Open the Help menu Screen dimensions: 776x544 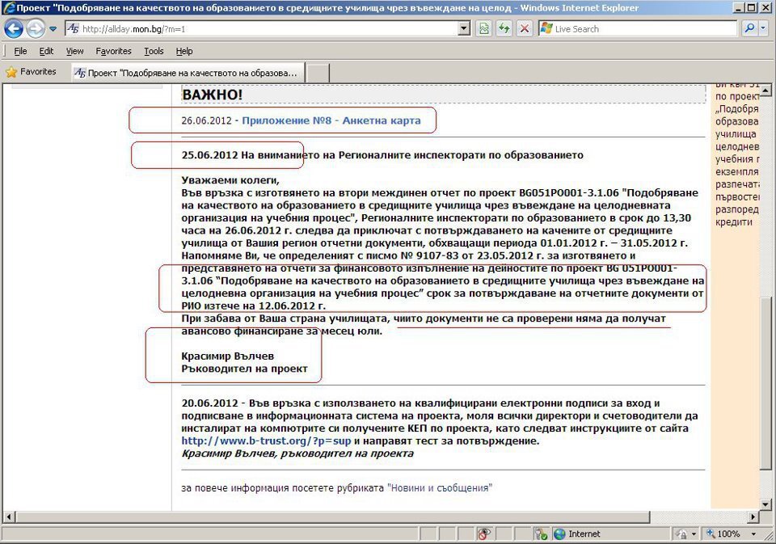tap(184, 51)
